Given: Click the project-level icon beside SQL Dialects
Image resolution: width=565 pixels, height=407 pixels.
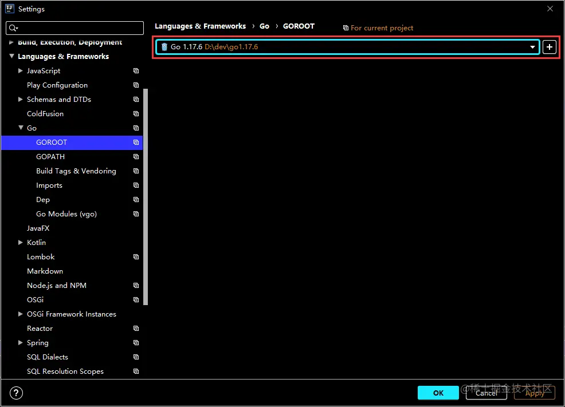Looking at the screenshot, I should pos(136,357).
